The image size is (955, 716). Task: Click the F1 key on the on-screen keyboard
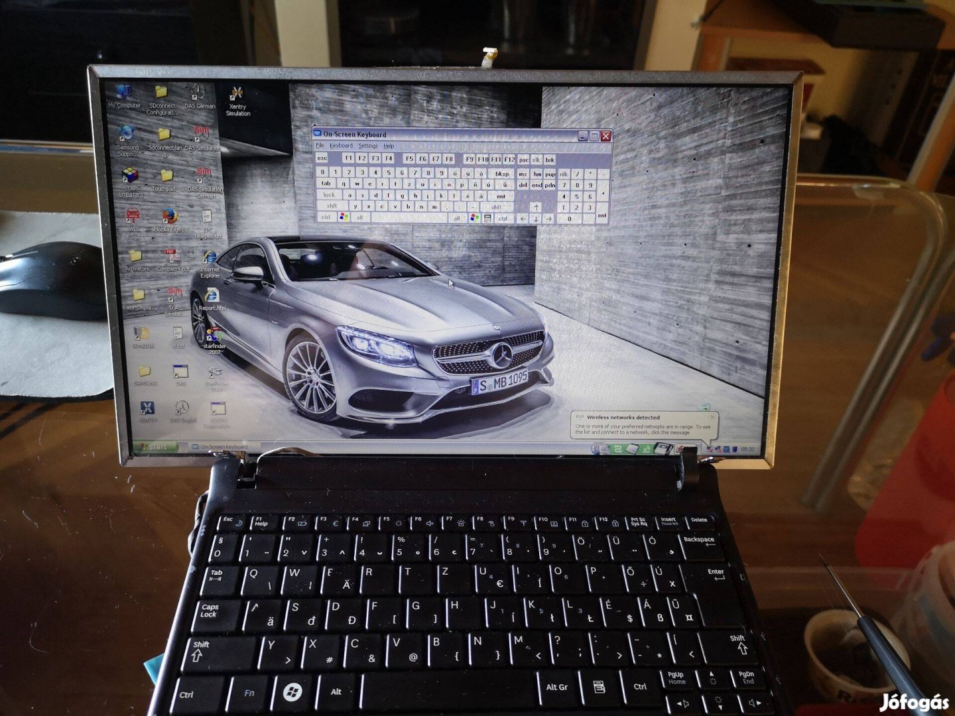click(x=348, y=158)
